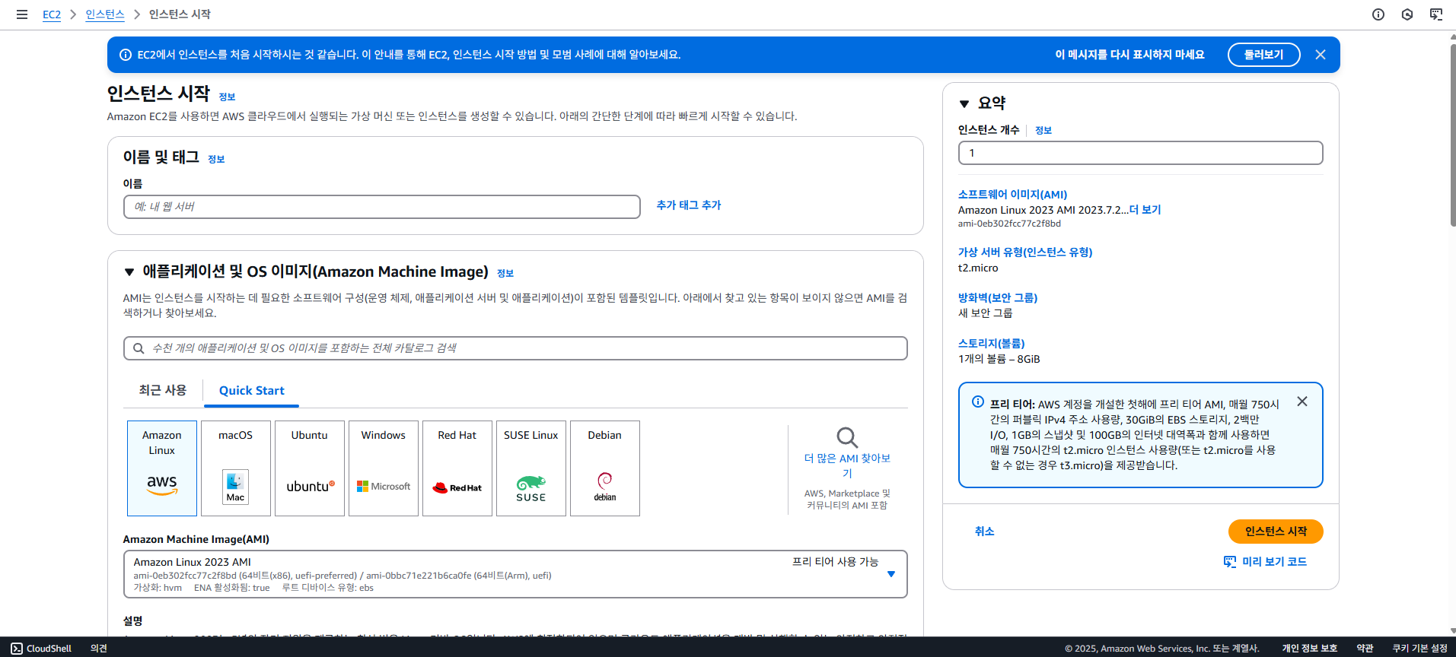Click the info icon in top bar

click(x=1378, y=14)
